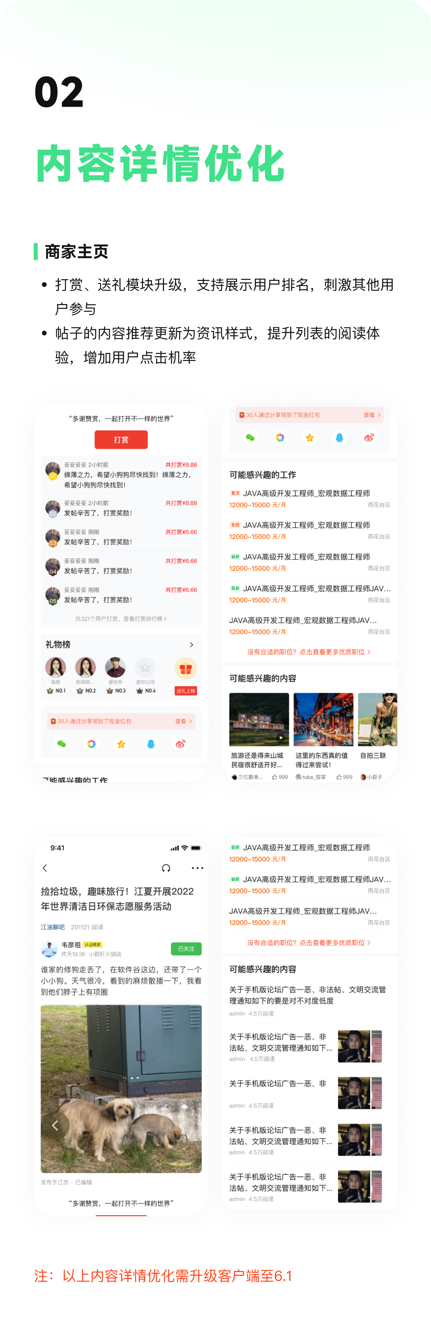This screenshot has height=1329, width=431.
Task: Toggle the green 已关注 follow button
Action: 186,949
